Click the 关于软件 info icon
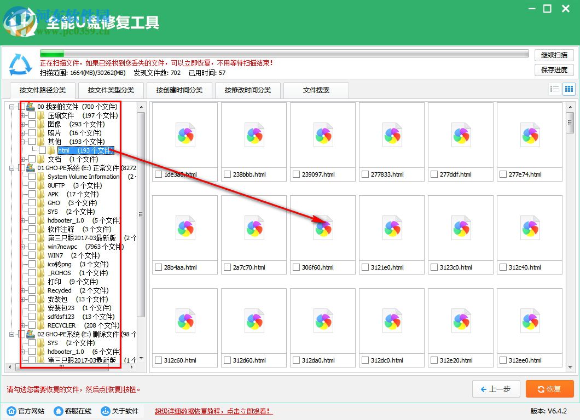 pyautogui.click(x=106, y=411)
